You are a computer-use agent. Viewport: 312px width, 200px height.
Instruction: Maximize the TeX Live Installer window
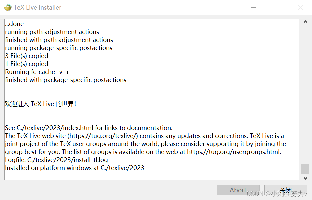click(x=276, y=8)
